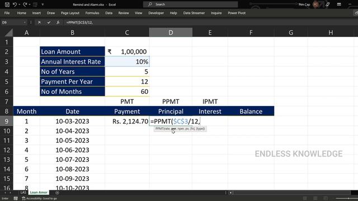
Task: Select column header E
Action: tap(210, 32)
